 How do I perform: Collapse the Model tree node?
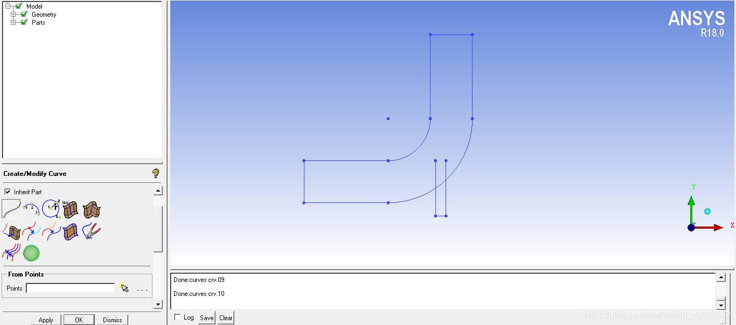(x=8, y=6)
